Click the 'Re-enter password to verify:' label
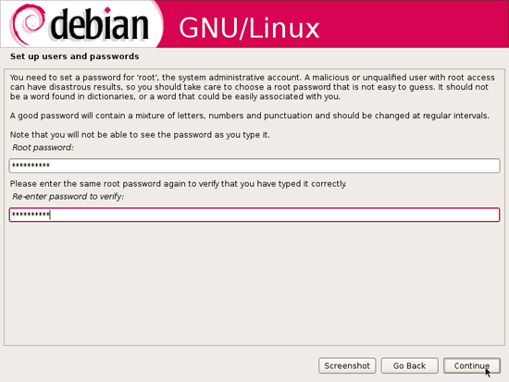Image resolution: width=509 pixels, height=382 pixels. point(68,196)
